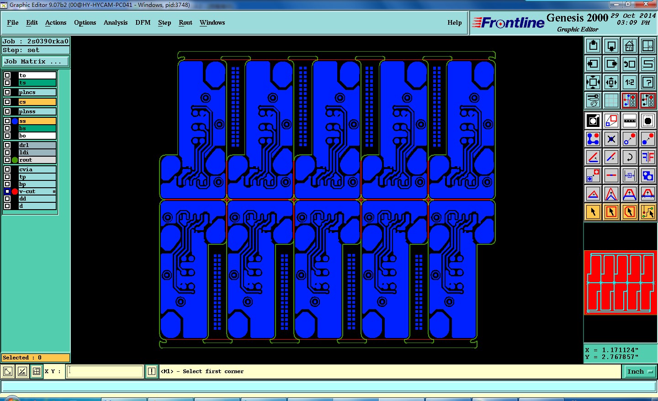The width and height of the screenshot is (658, 401).
Task: Click the Selected : 0 status box
Action: 36,358
